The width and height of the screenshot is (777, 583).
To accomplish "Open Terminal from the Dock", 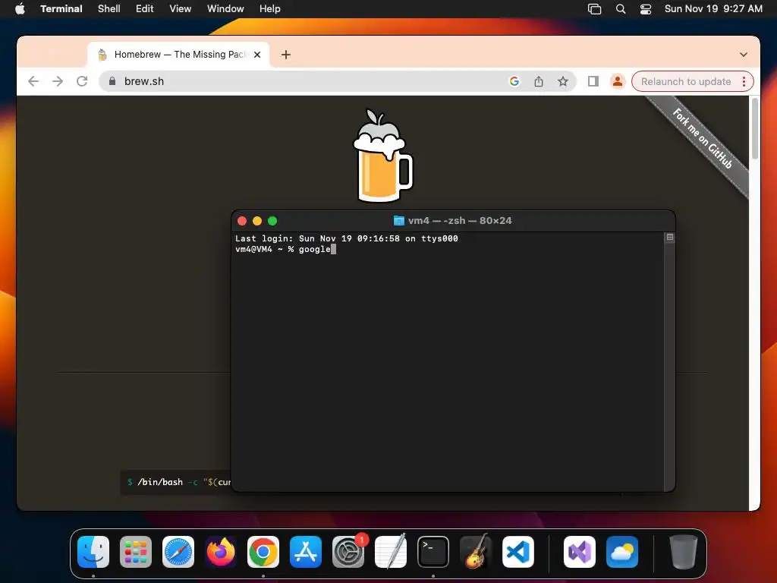I will 433,552.
